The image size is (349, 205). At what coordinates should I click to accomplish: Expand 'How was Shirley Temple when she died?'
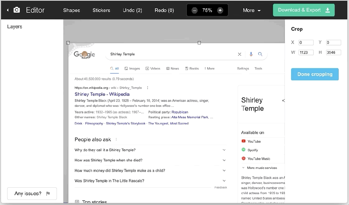point(224,160)
